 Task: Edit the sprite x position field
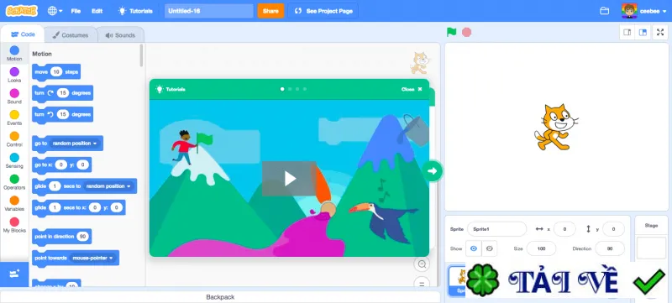tap(564, 229)
